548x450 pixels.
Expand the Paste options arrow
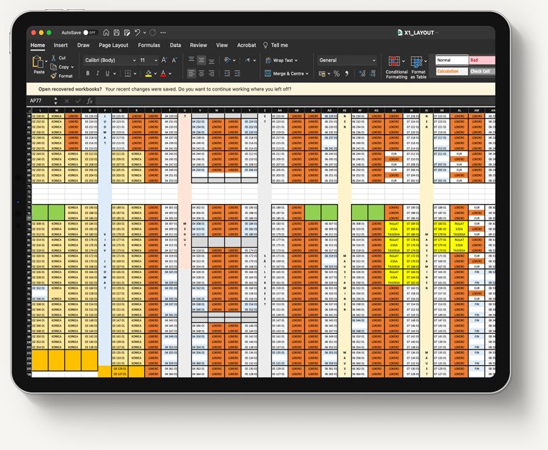(x=46, y=61)
